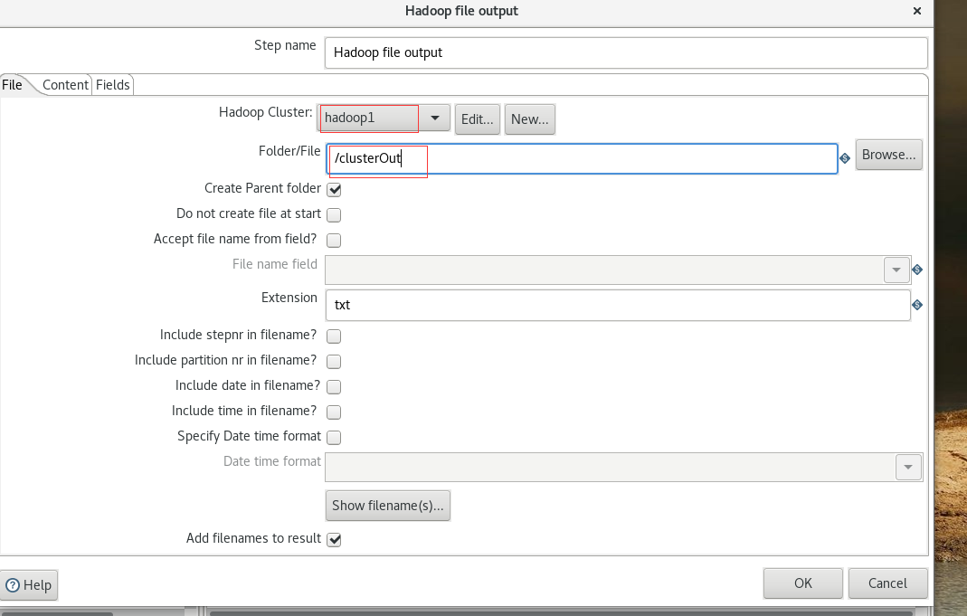Open Help via the question mark button
Viewport: 967px width, 616px height.
pyautogui.click(x=28, y=584)
